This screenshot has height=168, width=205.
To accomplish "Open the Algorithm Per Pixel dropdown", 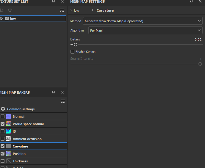I will (x=145, y=31).
